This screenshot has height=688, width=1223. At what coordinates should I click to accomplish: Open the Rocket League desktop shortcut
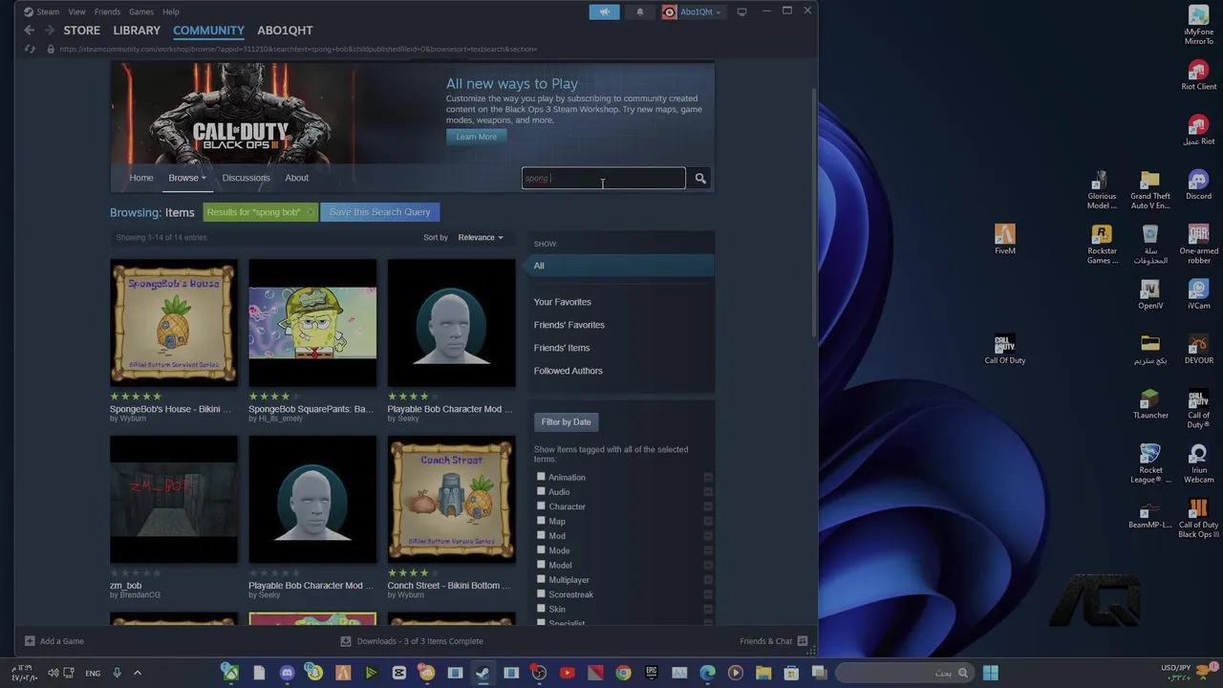(1150, 463)
